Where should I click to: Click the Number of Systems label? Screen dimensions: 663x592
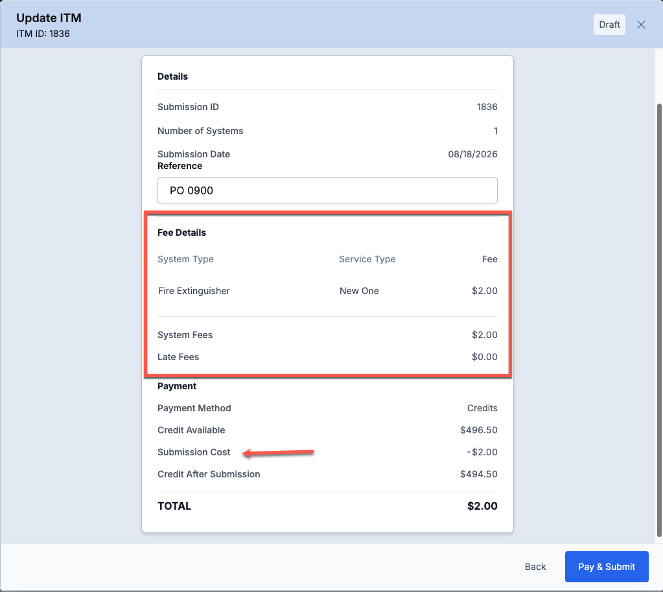point(200,131)
